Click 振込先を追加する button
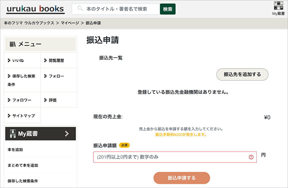 242,74
